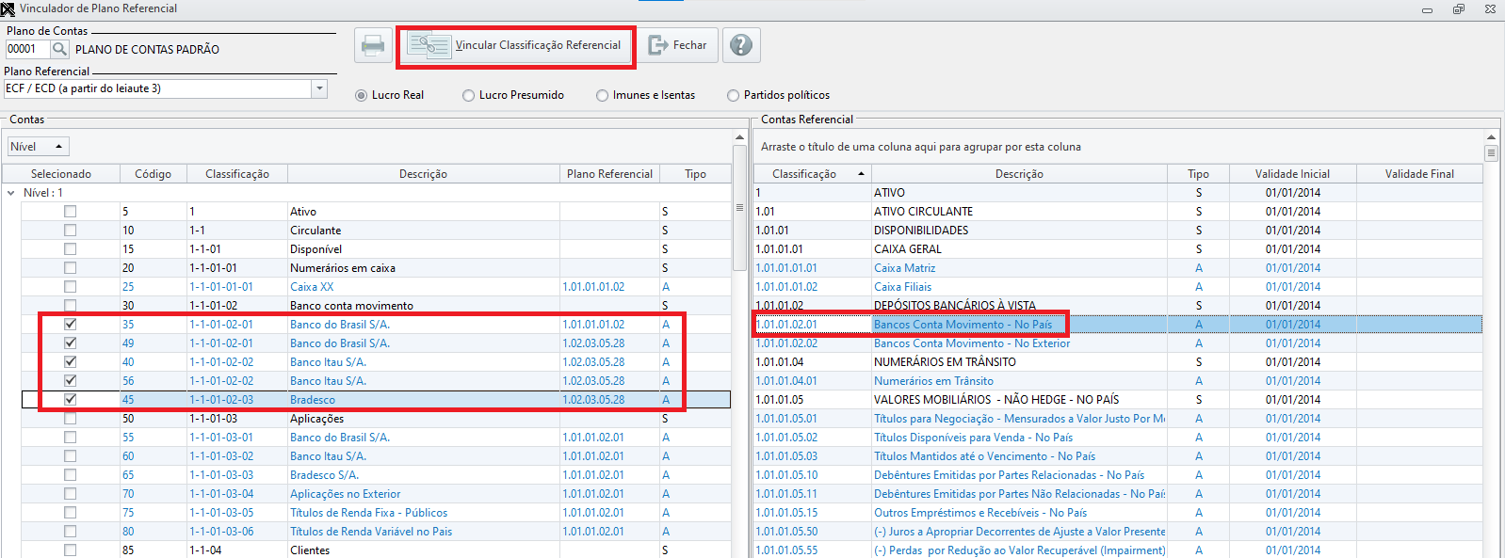The width and height of the screenshot is (1505, 558).
Task: Select 'Caixa Matriz' referential account
Action: (x=1118, y=268)
